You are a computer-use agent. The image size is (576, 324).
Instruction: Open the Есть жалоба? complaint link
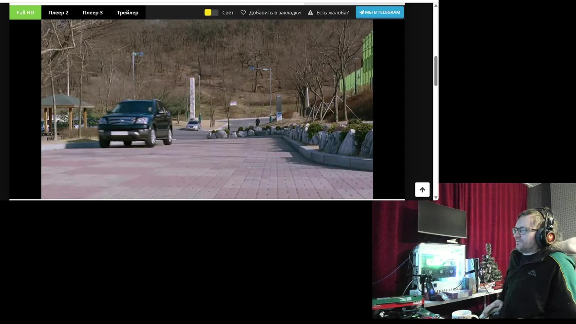333,13
